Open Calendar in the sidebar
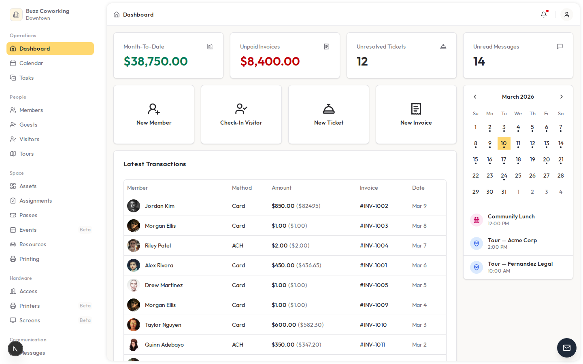This screenshot has width=583, height=364. pyautogui.click(x=31, y=63)
